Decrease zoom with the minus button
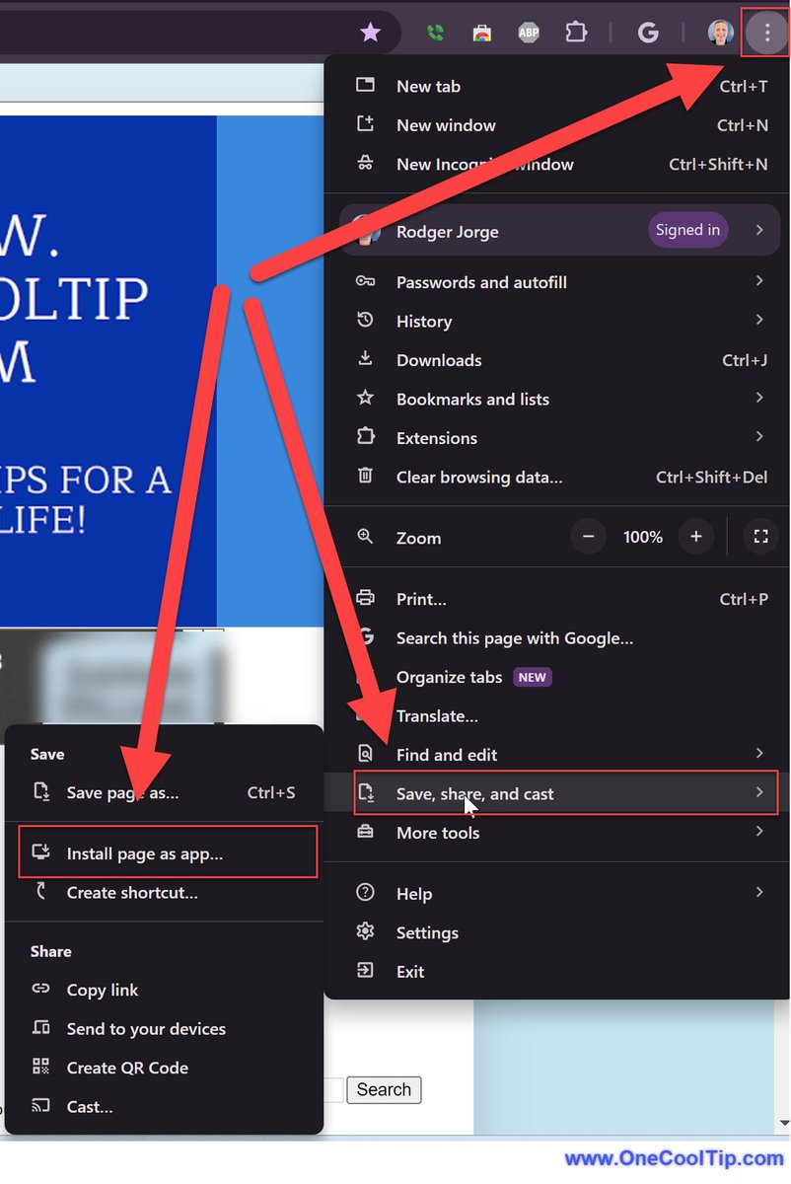Image resolution: width=791 pixels, height=1184 pixels. click(589, 537)
